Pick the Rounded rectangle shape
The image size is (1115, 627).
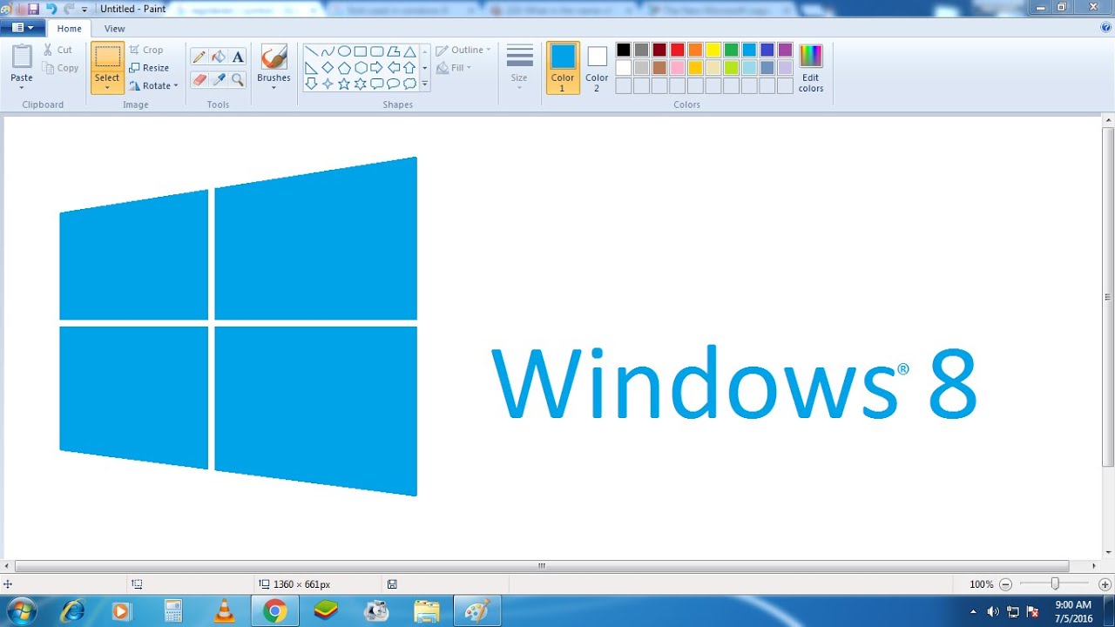pyautogui.click(x=377, y=51)
